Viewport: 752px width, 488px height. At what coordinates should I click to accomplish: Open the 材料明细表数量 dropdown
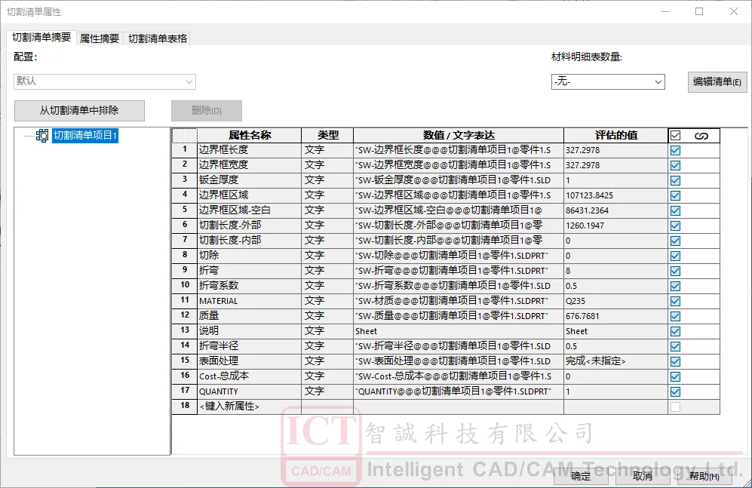pyautogui.click(x=608, y=81)
